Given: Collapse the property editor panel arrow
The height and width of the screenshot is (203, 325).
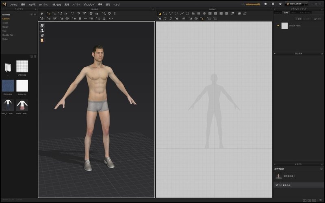Looking at the screenshot, I should coord(275,54).
